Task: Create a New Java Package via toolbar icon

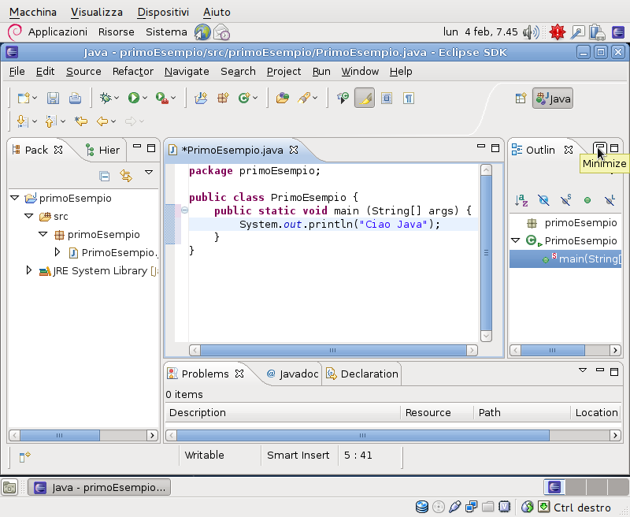Action: click(223, 98)
